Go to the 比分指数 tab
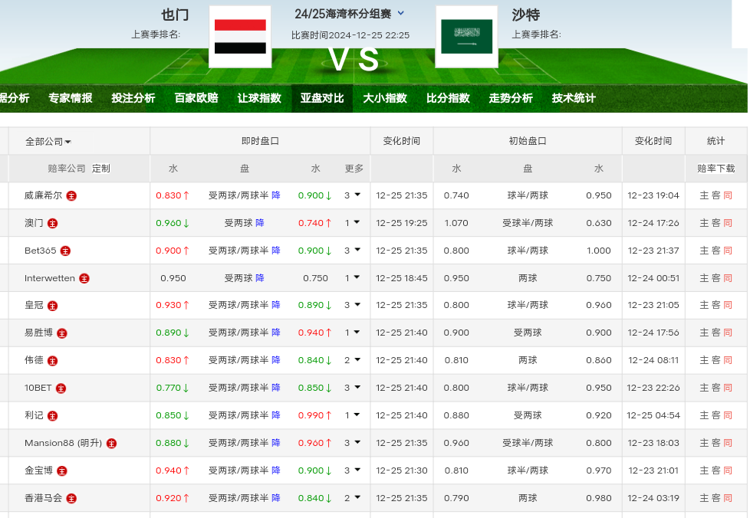The image size is (750, 518). point(448,98)
